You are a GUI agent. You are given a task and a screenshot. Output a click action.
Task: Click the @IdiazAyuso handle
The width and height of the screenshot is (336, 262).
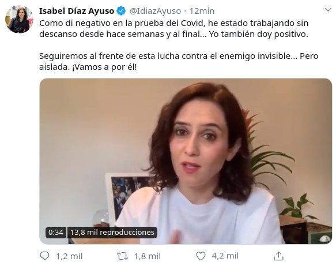tap(155, 11)
